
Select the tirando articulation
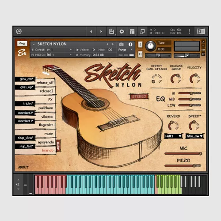point(47,151)
